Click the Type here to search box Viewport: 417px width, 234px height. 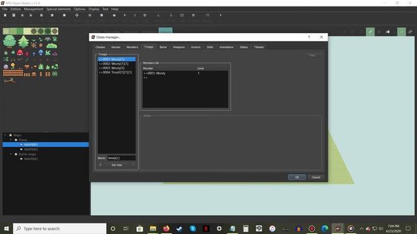[x=59, y=228]
